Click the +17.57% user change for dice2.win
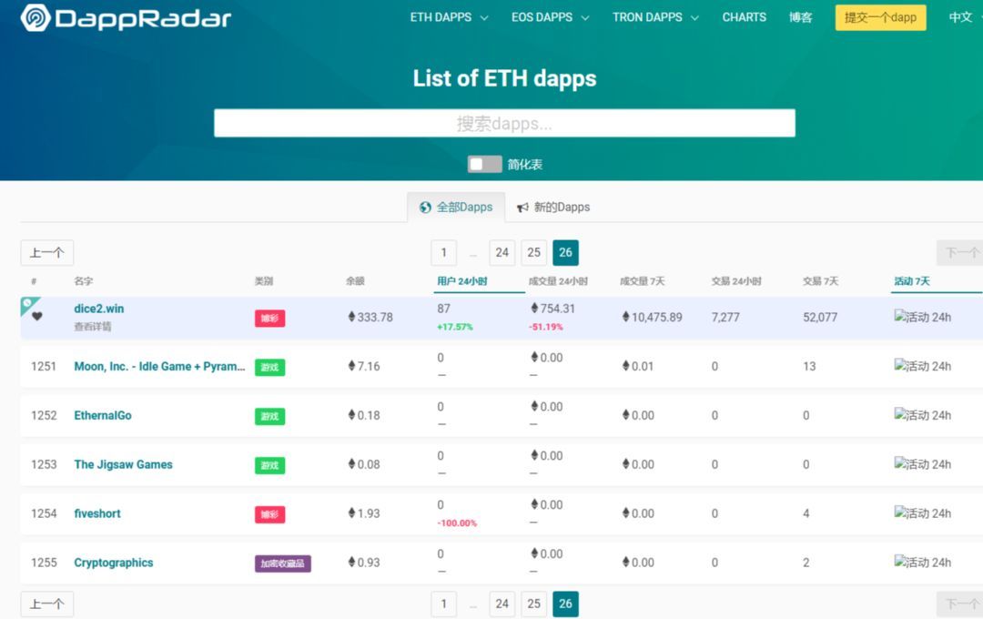Screen dimensions: 983x619 click(455, 327)
